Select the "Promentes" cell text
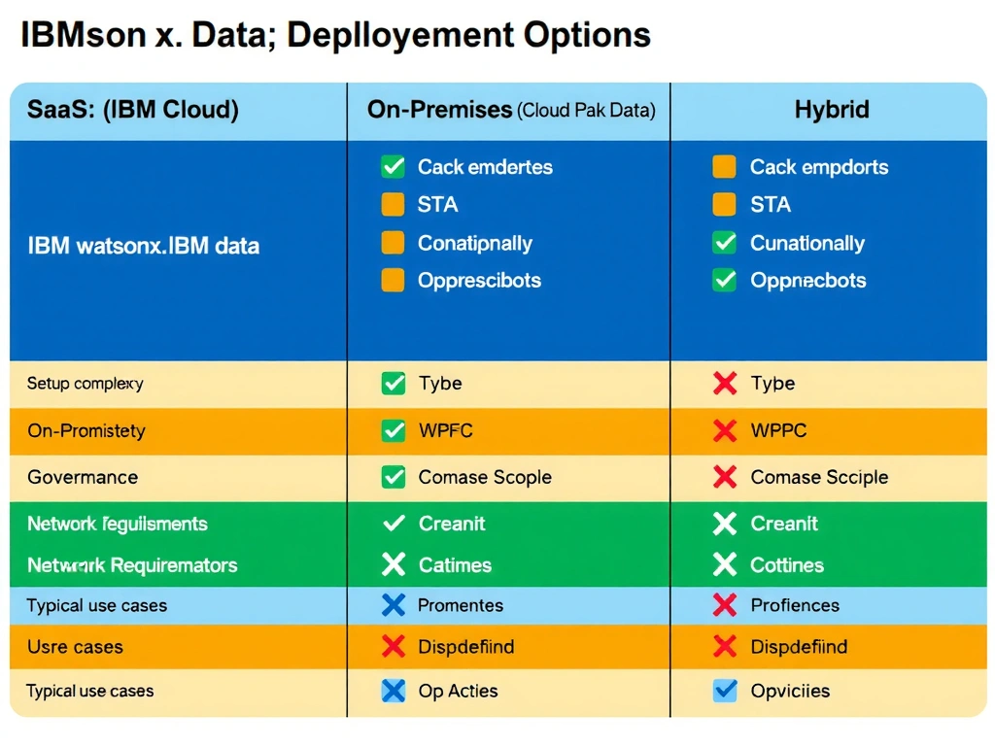 (460, 606)
